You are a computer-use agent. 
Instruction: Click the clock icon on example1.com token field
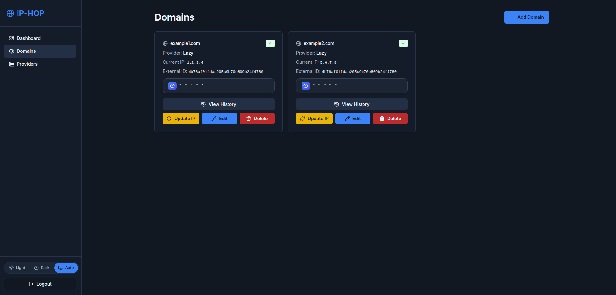click(172, 85)
